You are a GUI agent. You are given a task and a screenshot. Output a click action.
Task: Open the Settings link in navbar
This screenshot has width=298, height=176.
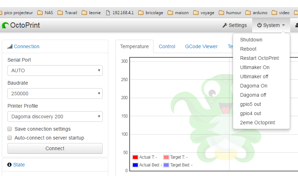pos(235,25)
